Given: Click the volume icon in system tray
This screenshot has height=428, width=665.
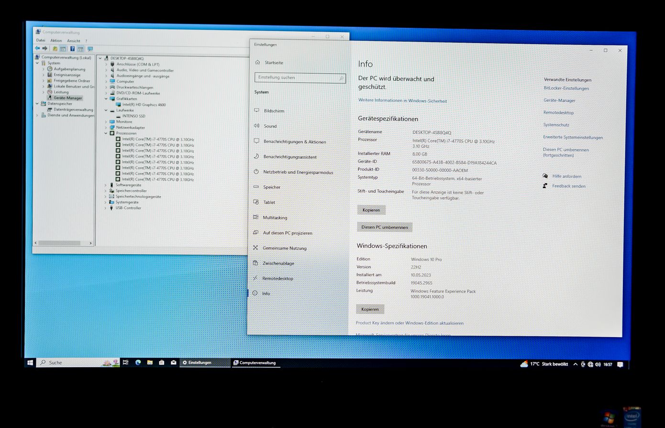Looking at the screenshot, I should (598, 364).
